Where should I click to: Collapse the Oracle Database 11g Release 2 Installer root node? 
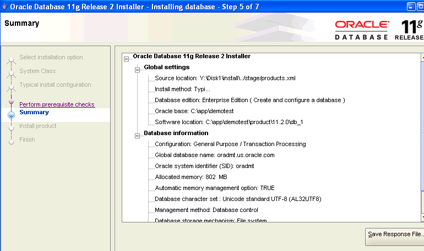coord(126,59)
